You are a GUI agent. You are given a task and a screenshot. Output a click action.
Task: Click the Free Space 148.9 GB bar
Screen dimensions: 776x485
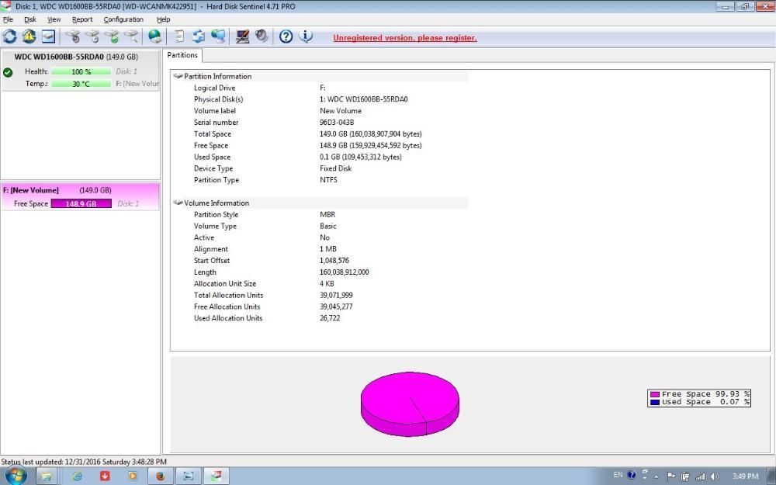(x=81, y=203)
